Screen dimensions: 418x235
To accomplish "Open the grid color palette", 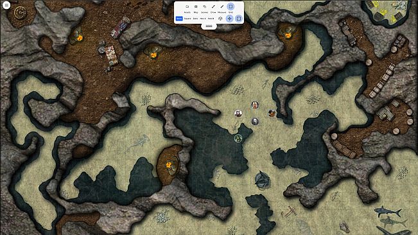I will click(x=220, y=19).
